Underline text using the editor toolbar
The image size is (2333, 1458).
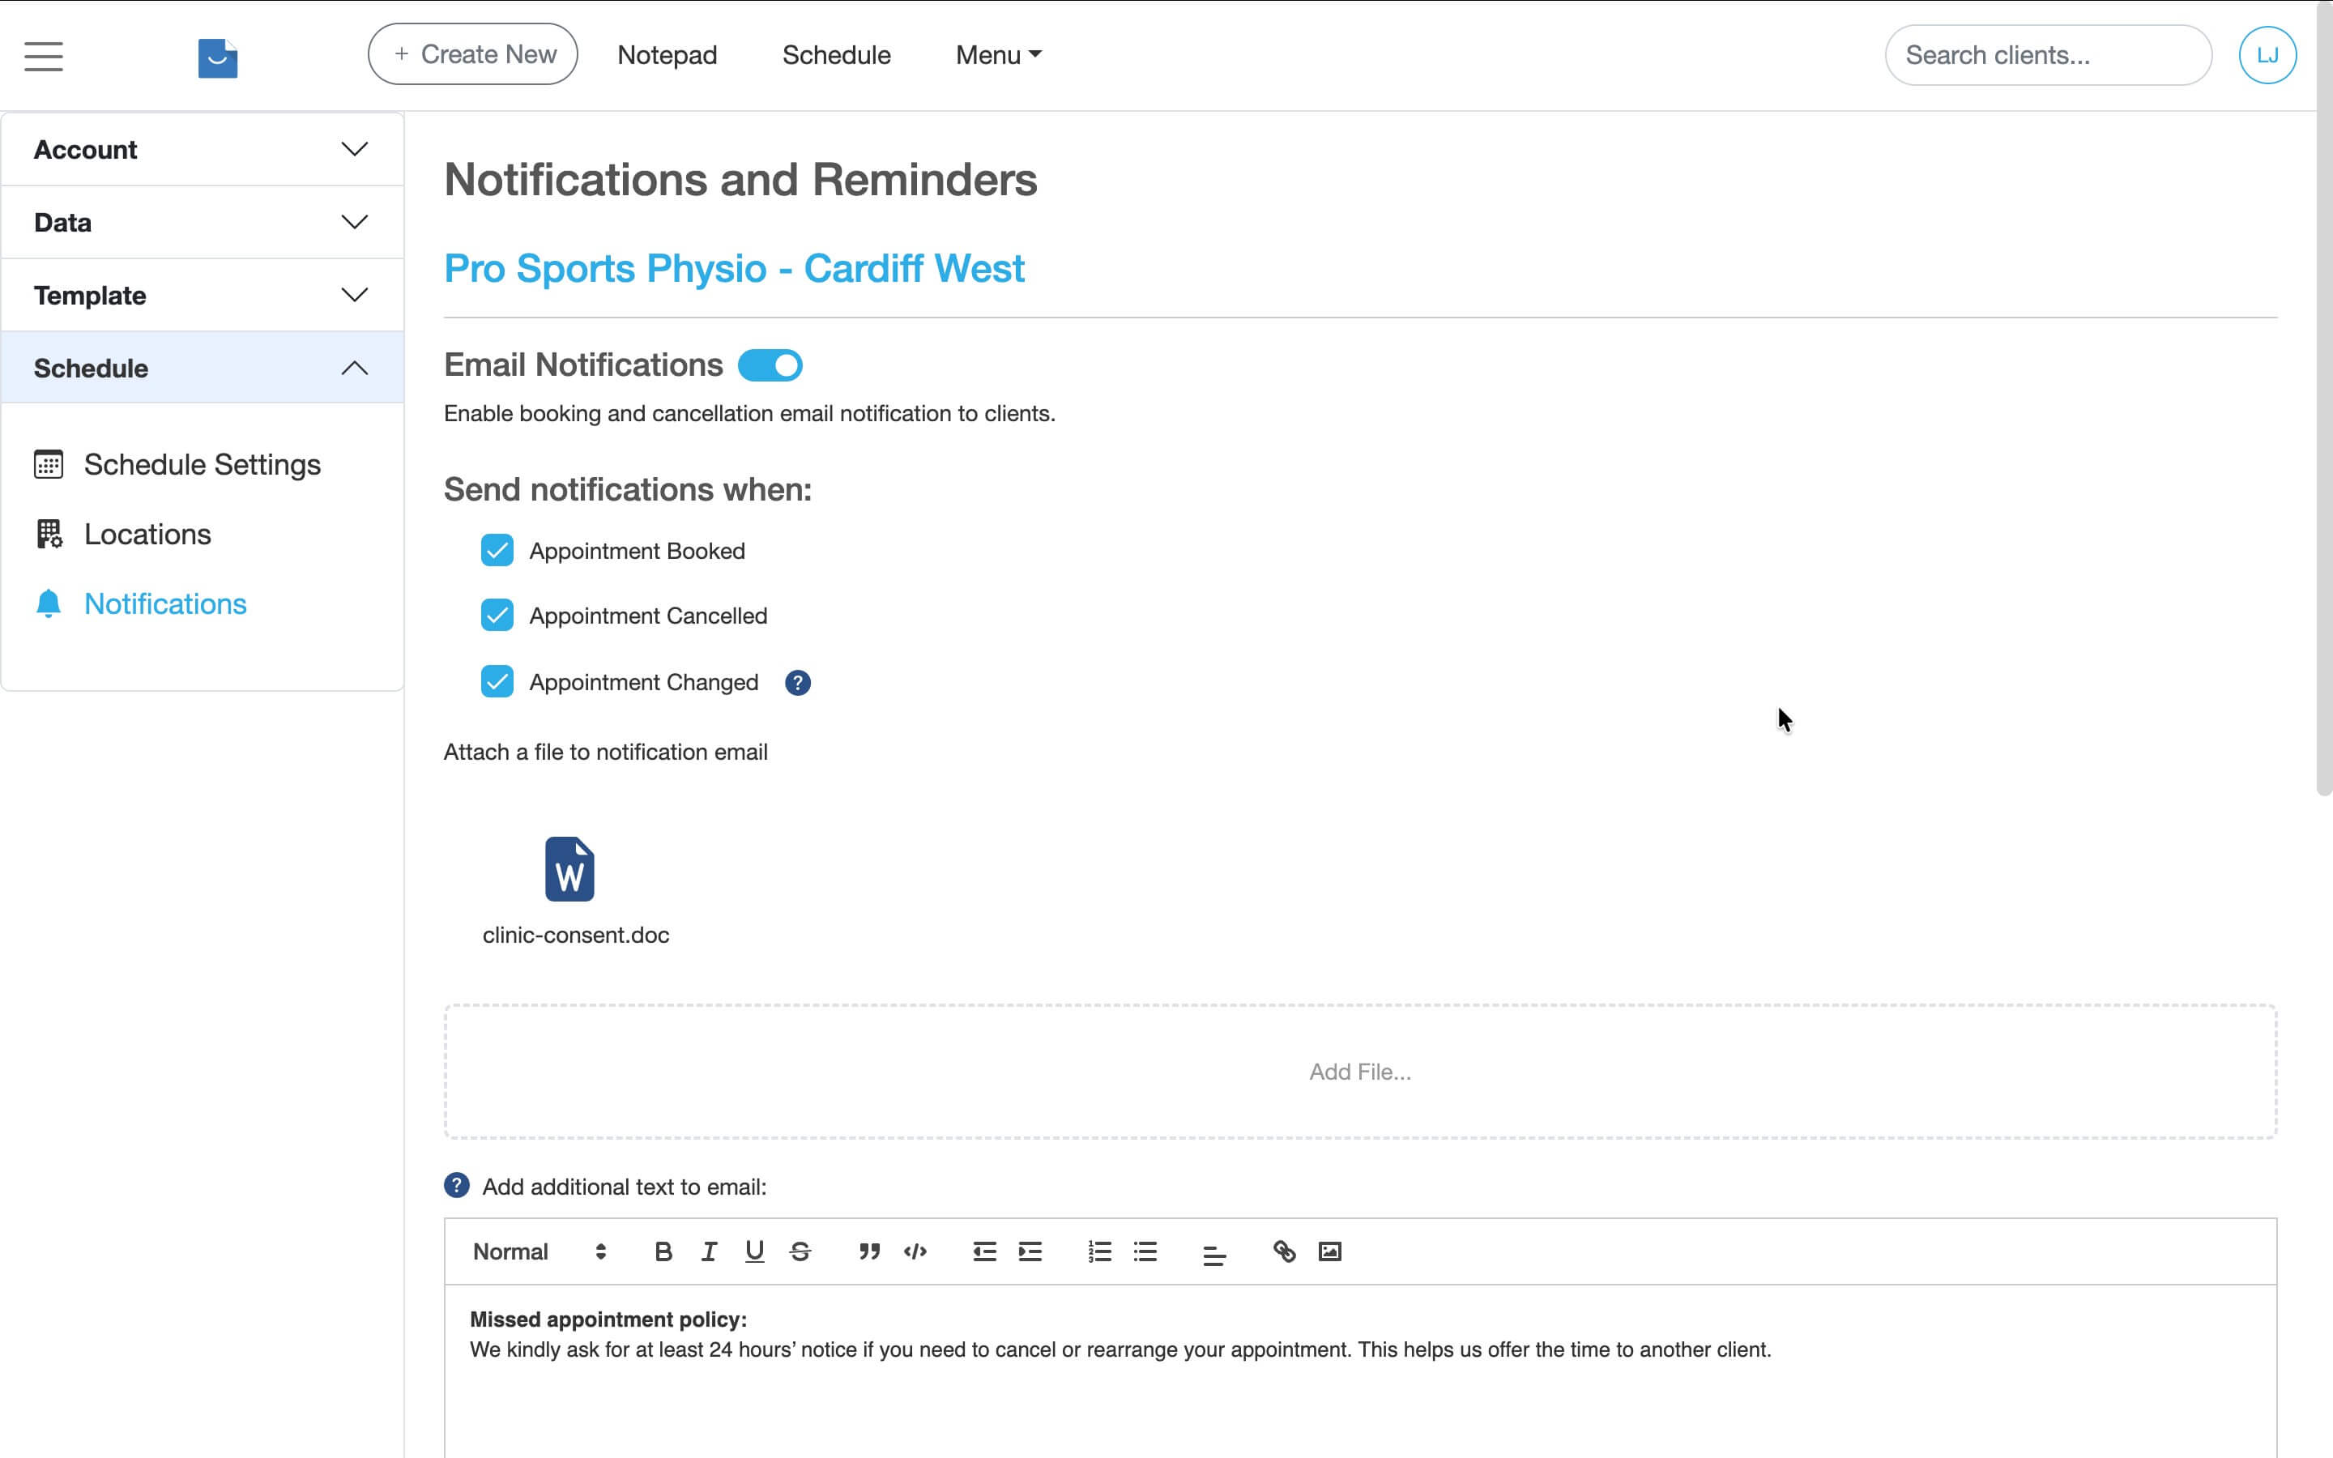pyautogui.click(x=754, y=1251)
